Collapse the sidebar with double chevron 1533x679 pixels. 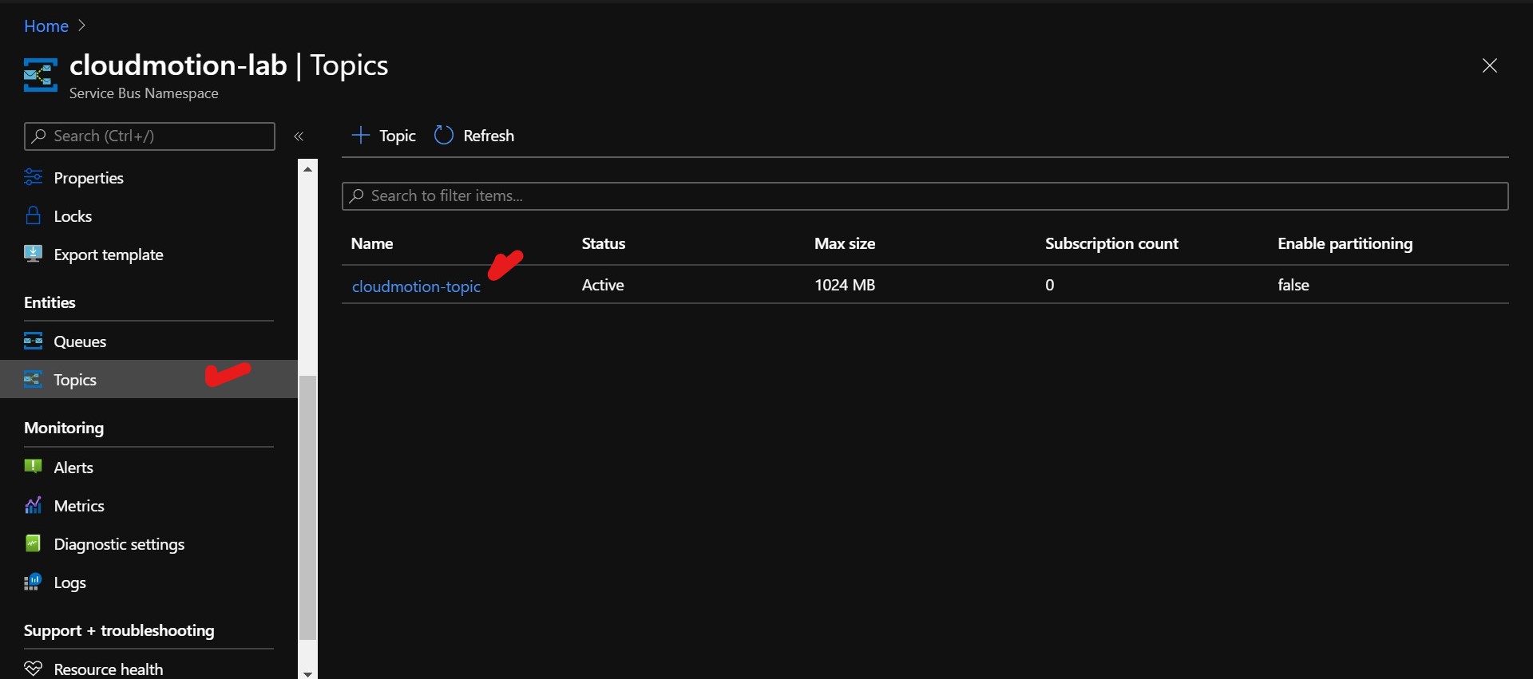coord(299,136)
